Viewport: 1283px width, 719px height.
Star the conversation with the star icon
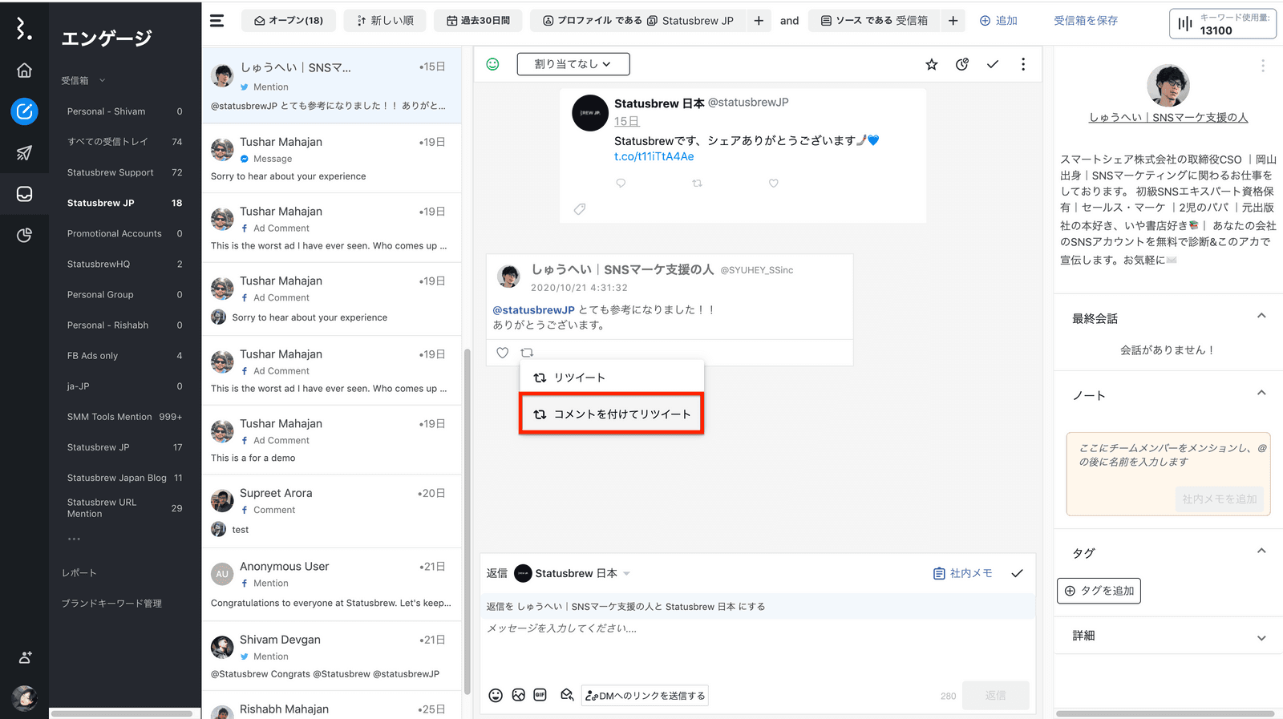(931, 65)
